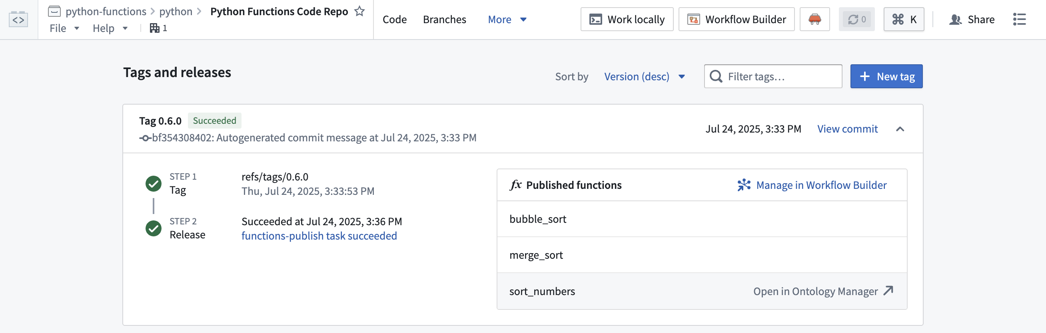Click the Step 2 Release success checkmark
The height and width of the screenshot is (333, 1046).
(x=154, y=228)
